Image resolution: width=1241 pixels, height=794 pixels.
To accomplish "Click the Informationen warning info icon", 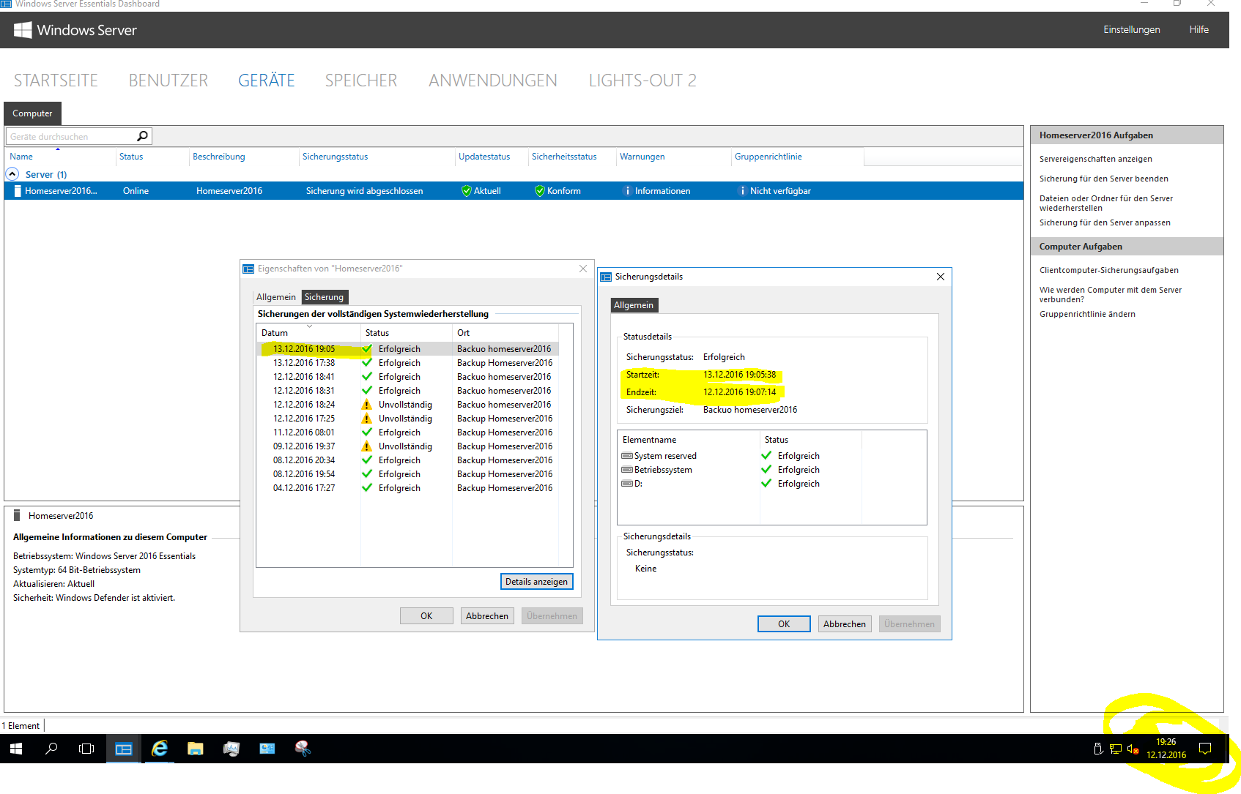I will (x=627, y=191).
